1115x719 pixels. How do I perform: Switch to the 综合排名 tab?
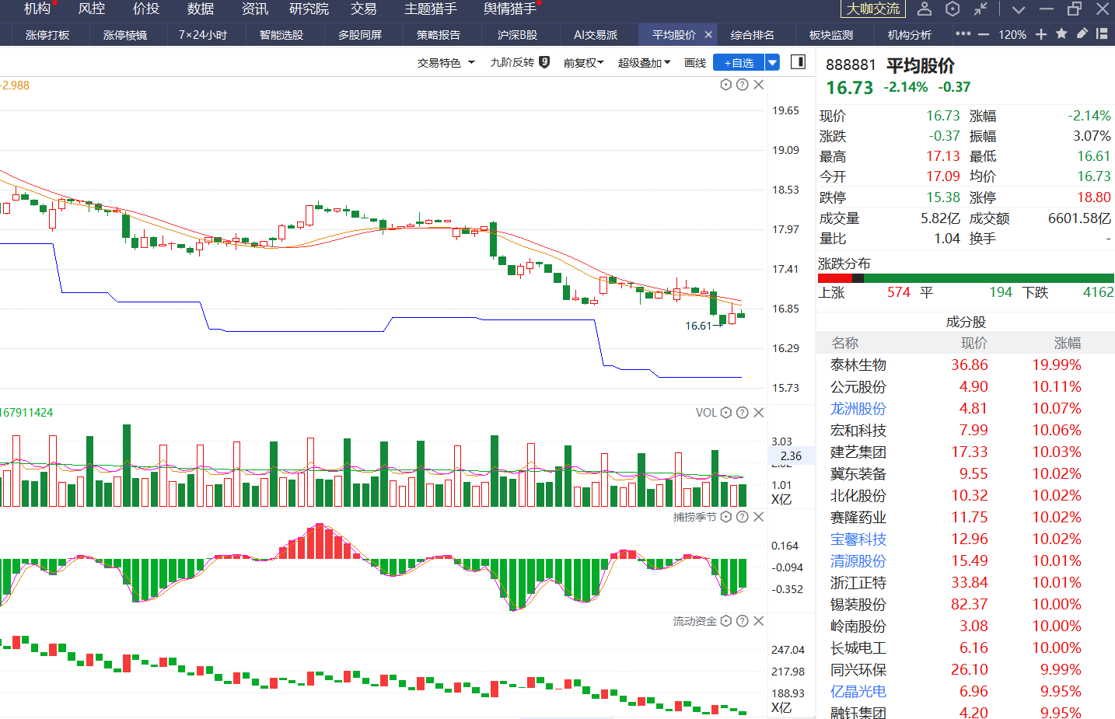tap(753, 34)
